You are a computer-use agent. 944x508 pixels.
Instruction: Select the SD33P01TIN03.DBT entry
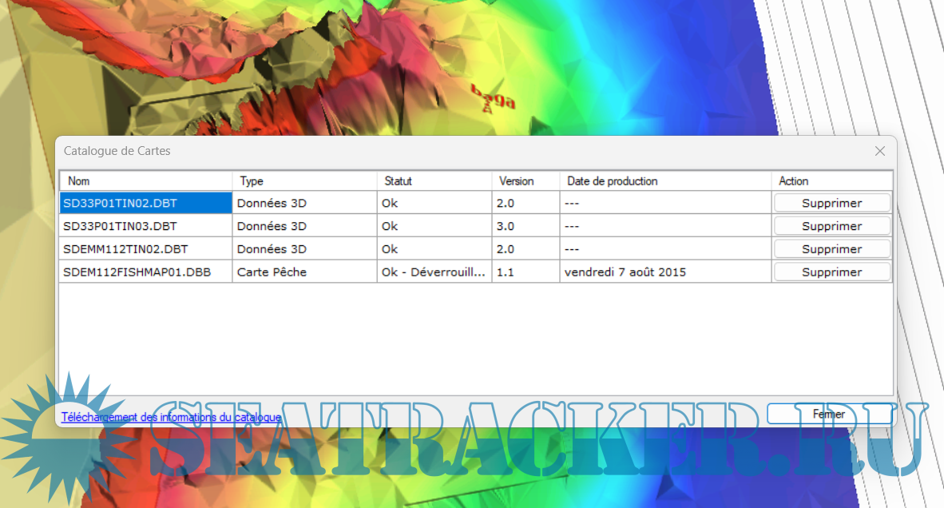(x=120, y=226)
